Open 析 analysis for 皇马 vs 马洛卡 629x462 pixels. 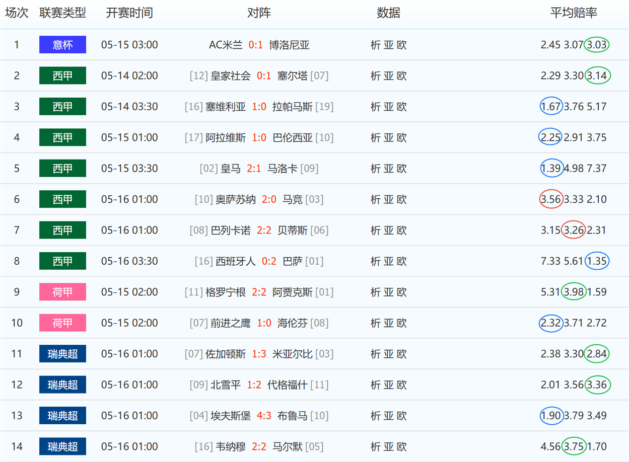point(375,168)
